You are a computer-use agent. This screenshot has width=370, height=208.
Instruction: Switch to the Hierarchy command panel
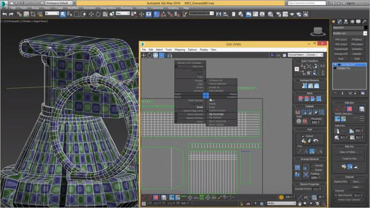tap(346, 21)
